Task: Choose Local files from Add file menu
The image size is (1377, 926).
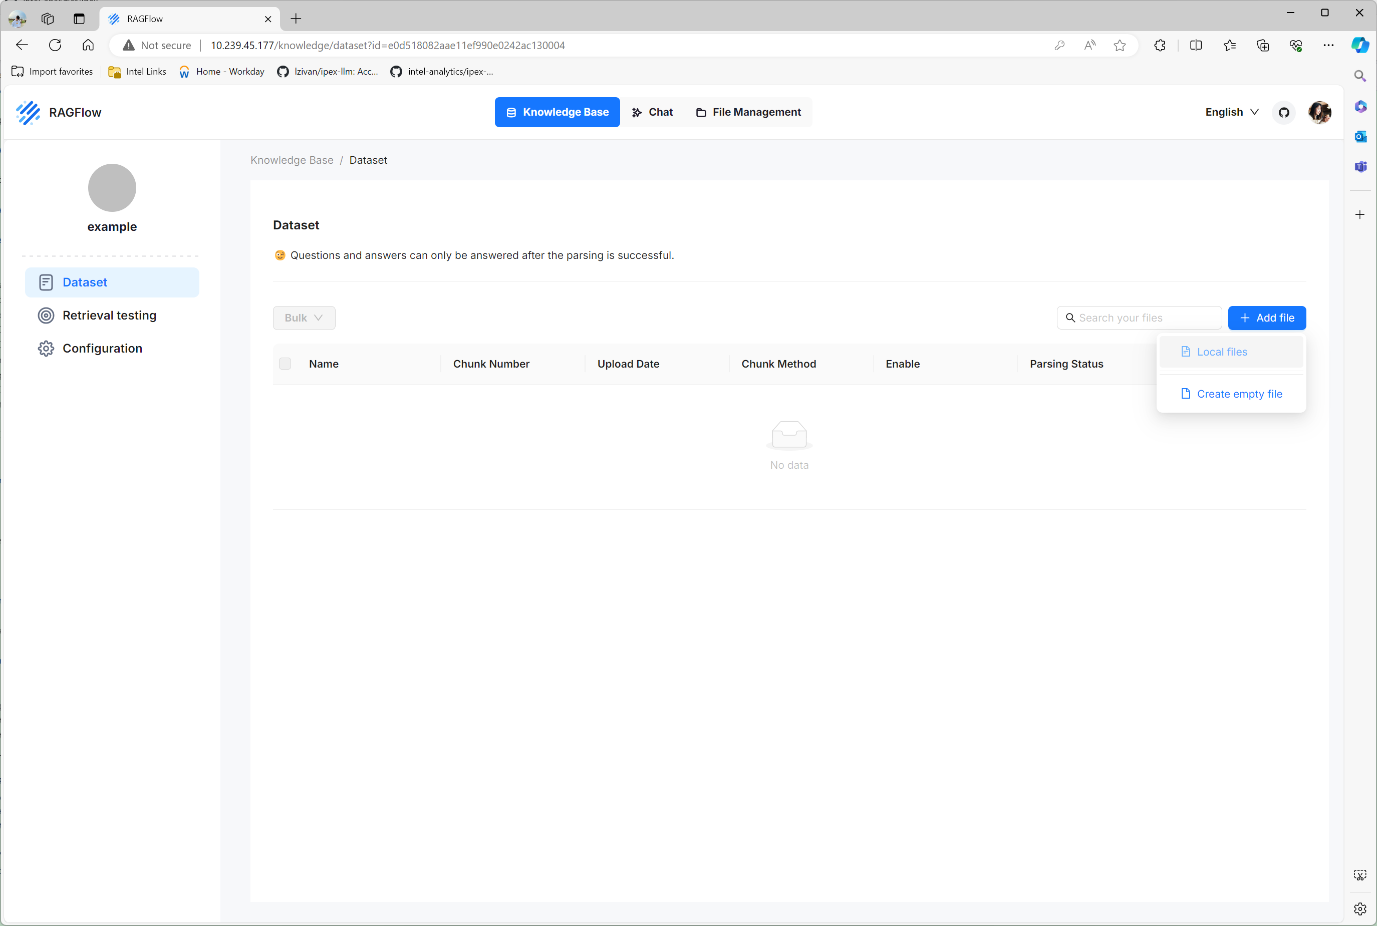Action: click(1222, 352)
